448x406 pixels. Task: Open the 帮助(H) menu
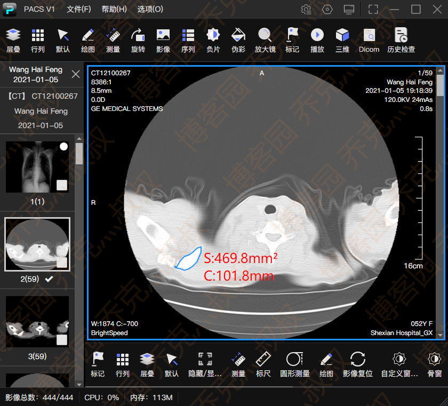(114, 10)
